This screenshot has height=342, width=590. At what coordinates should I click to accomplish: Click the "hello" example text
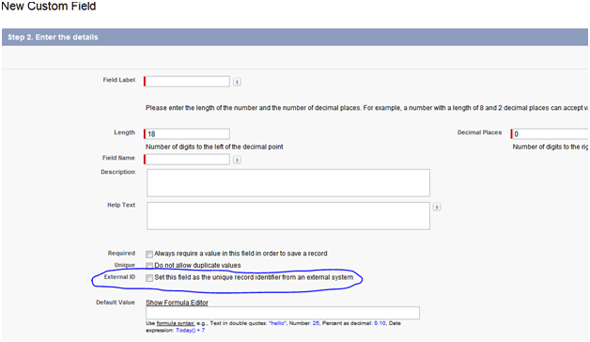coord(277,323)
